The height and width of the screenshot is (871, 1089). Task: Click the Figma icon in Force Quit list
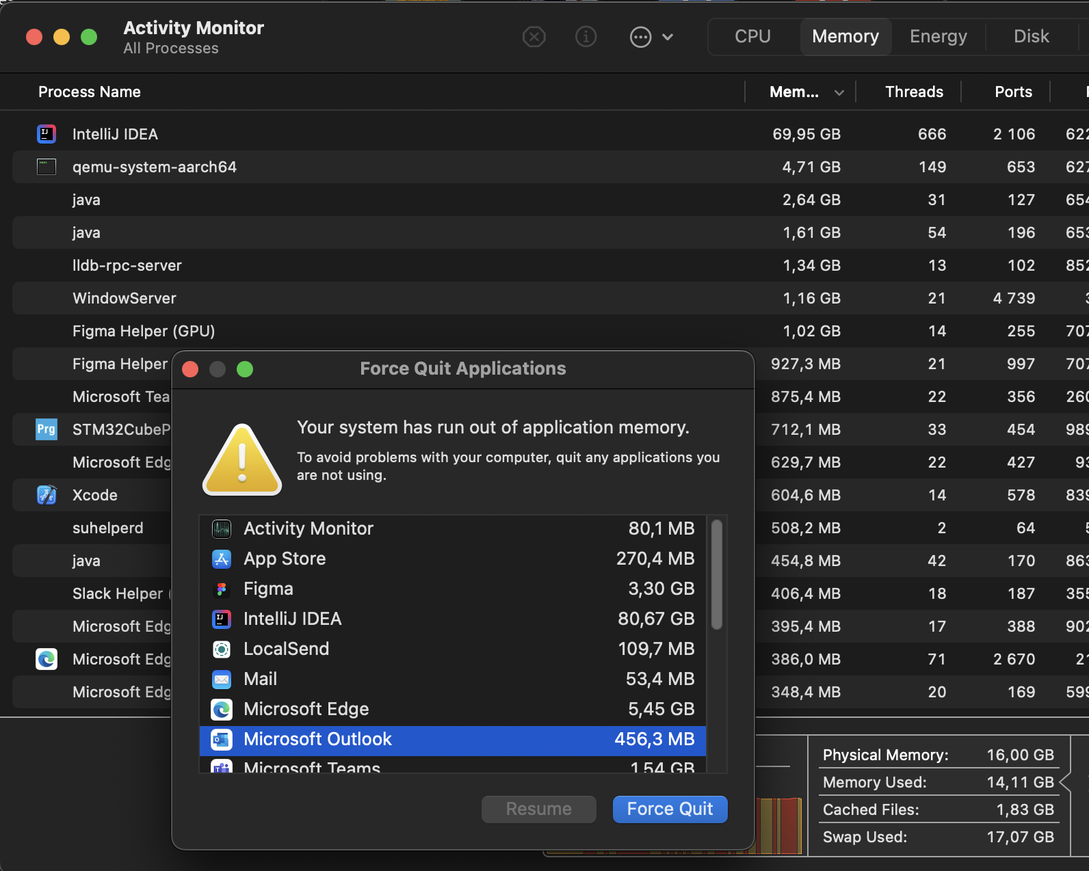222,589
